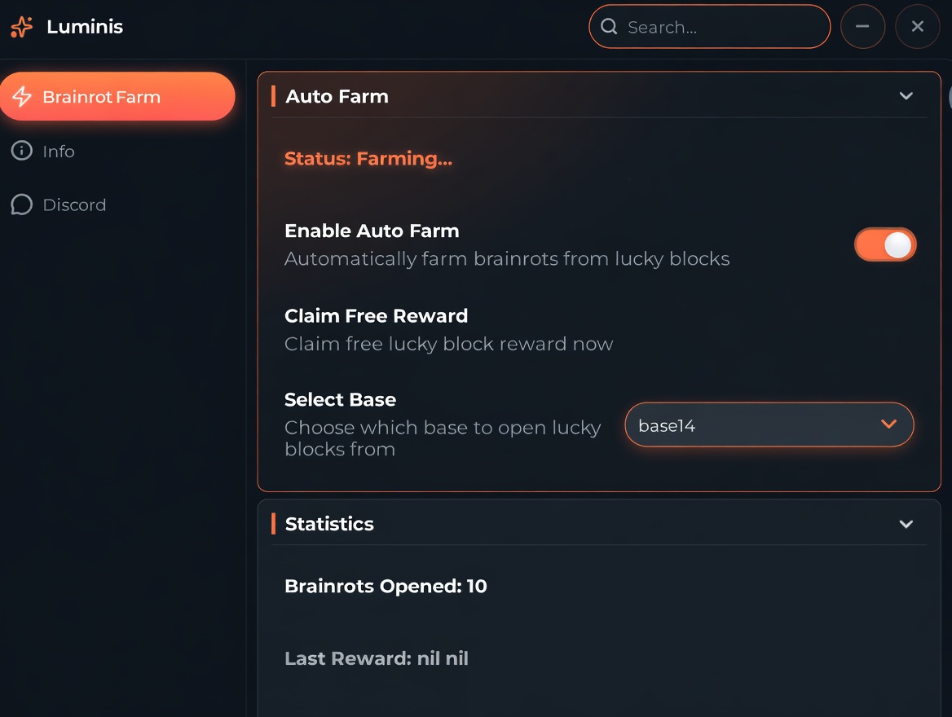Switch to the Discord tab
The height and width of the screenshot is (717, 952).
[73, 205]
